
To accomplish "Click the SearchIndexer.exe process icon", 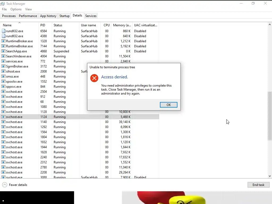I will (3, 56).
